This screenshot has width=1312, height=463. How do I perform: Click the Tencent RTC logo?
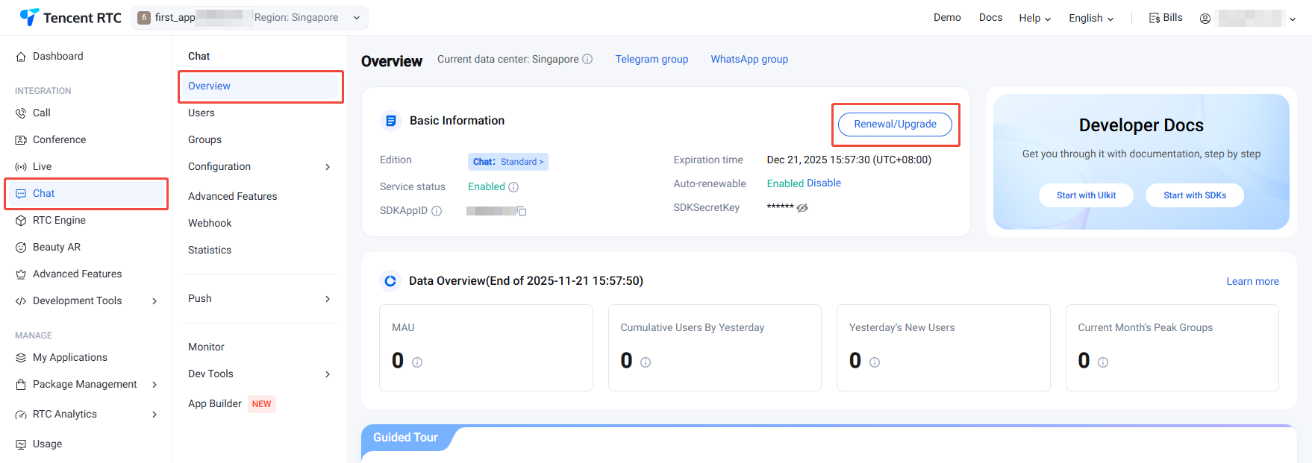70,17
